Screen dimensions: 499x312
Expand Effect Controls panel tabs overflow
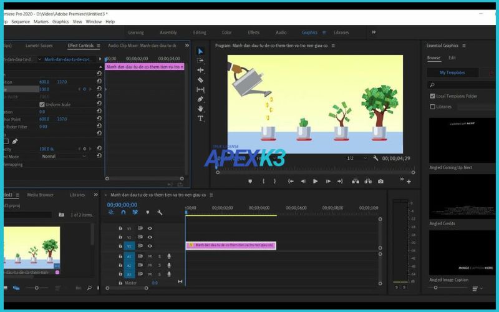[x=187, y=46]
